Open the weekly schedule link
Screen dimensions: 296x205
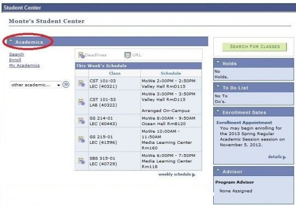pos(177,174)
